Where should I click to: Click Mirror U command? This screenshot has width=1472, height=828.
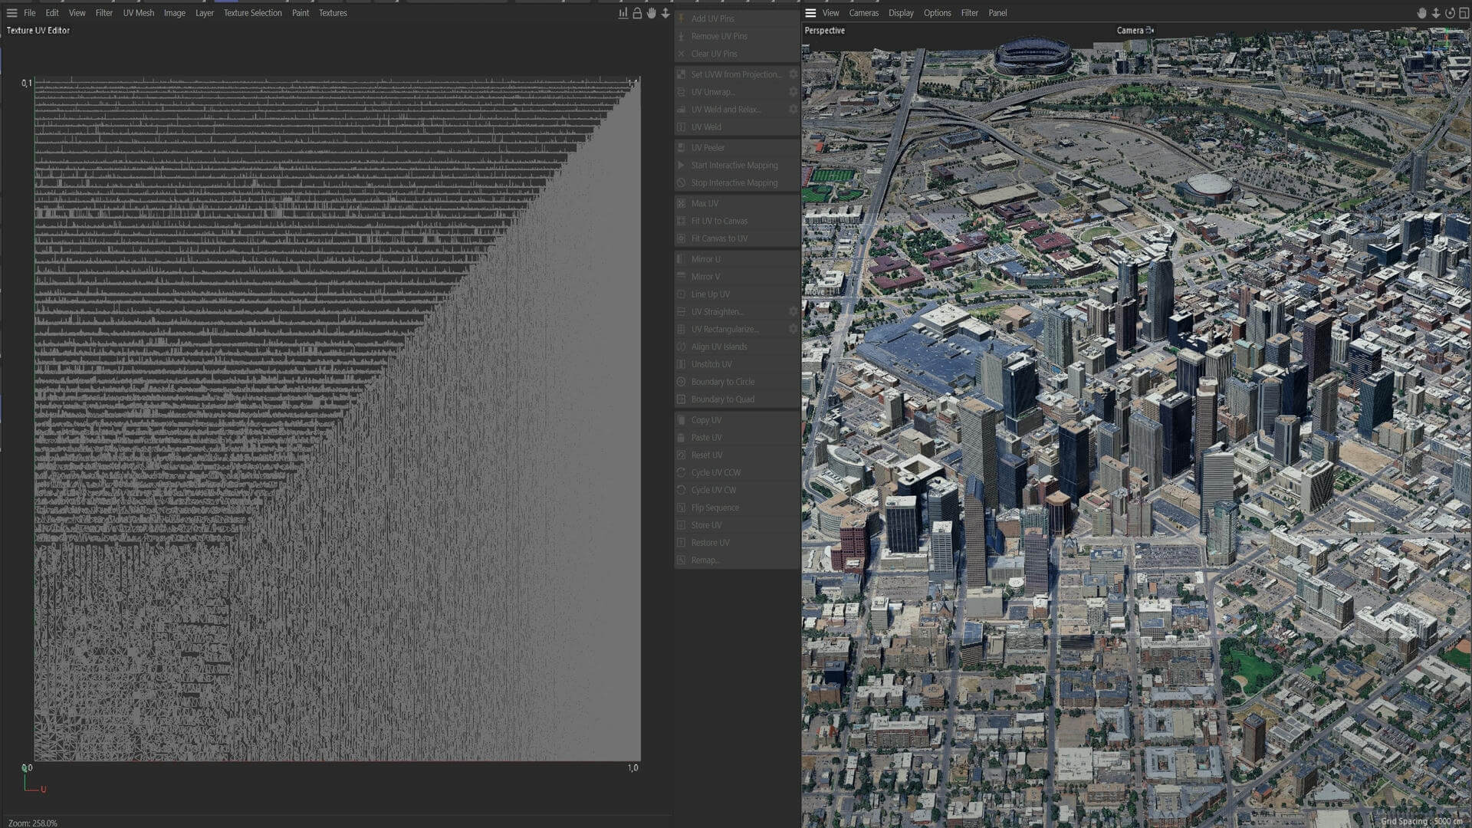737,259
